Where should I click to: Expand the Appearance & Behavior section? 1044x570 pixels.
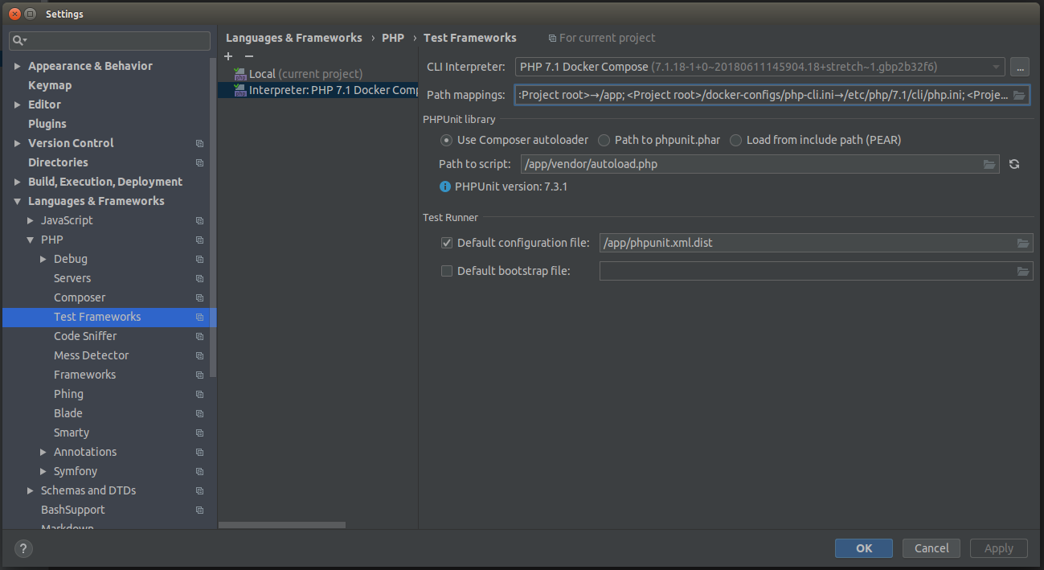tap(18, 66)
